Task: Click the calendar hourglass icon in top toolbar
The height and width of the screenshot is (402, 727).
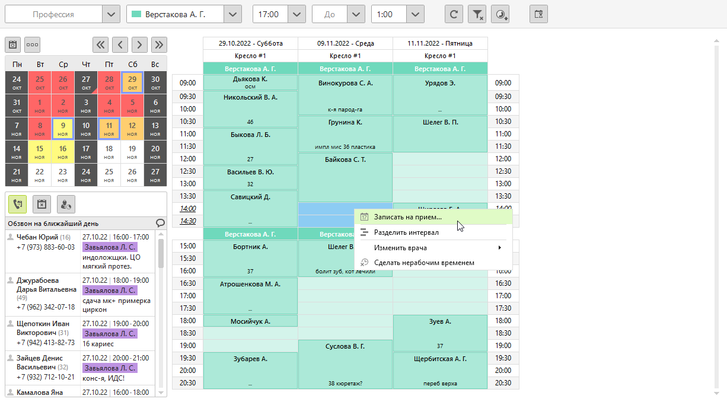Action: [538, 14]
